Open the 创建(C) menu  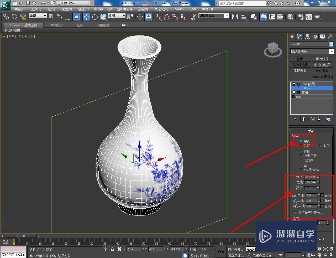83,9
